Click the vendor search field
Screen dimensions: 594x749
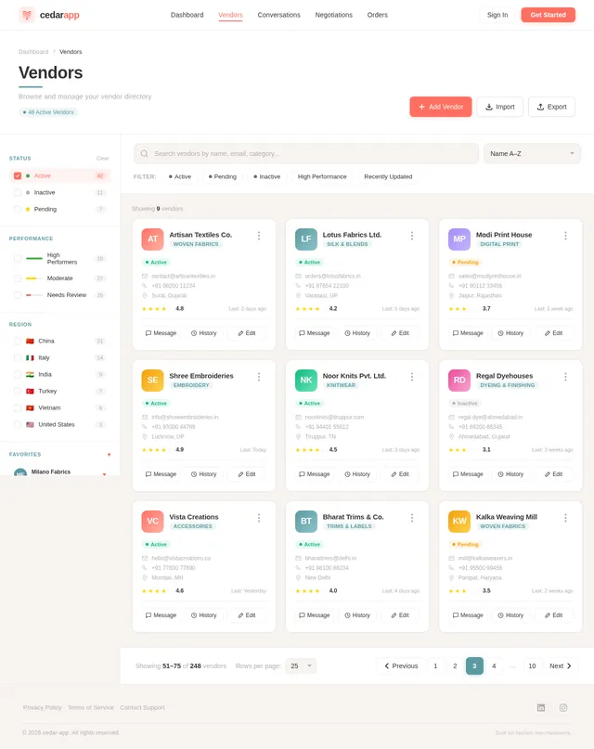[306, 154]
